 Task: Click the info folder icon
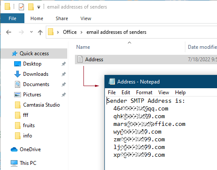18,136
